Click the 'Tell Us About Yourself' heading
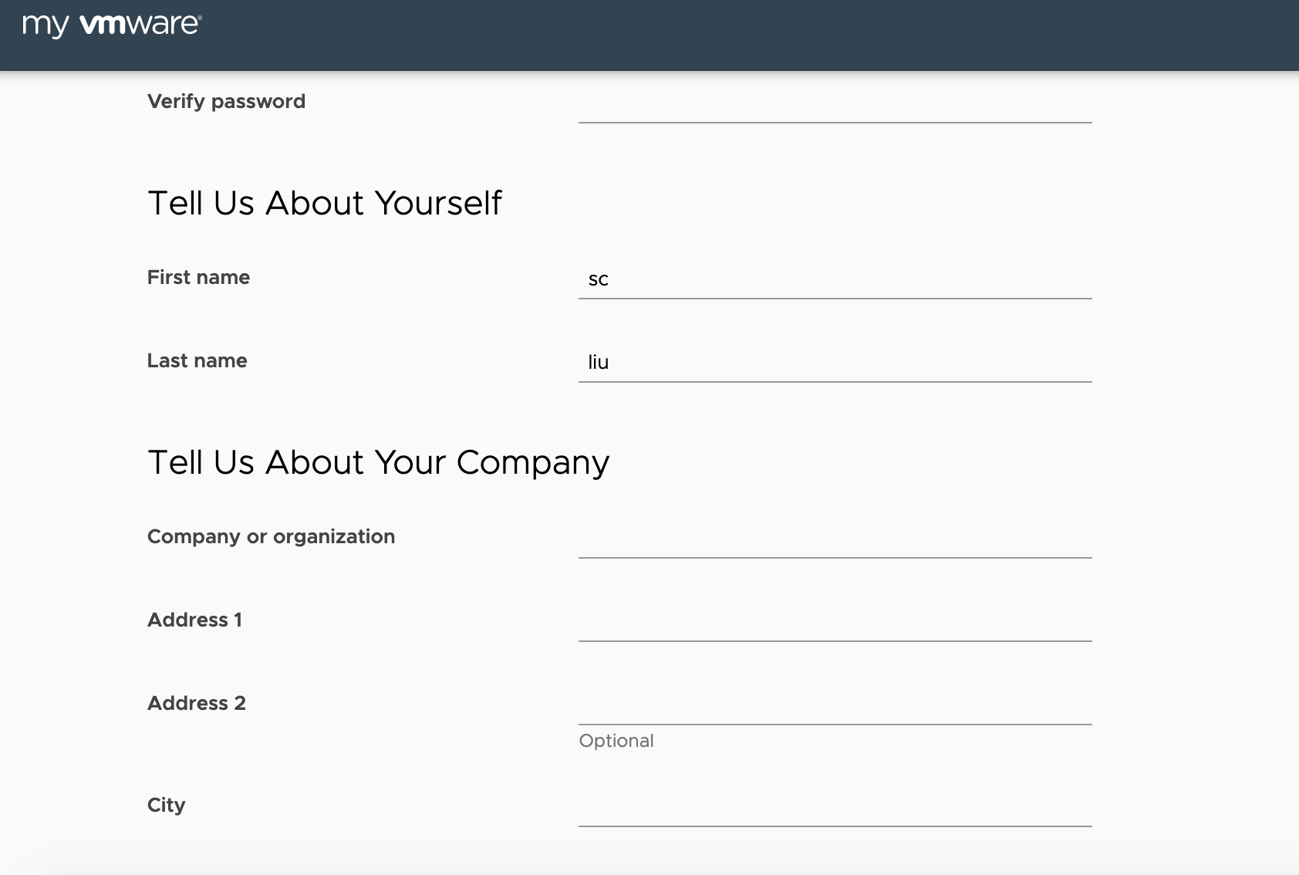 tap(324, 204)
